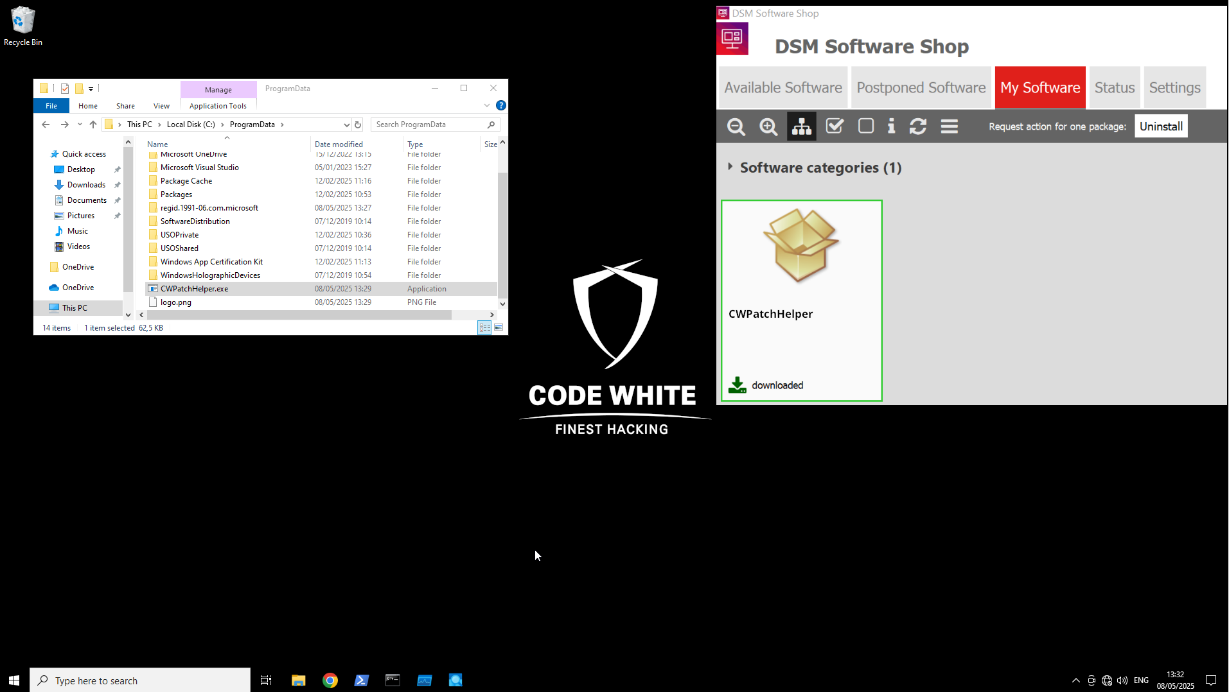Open Explorer help question mark icon
This screenshot has width=1229, height=692.
tap(501, 105)
